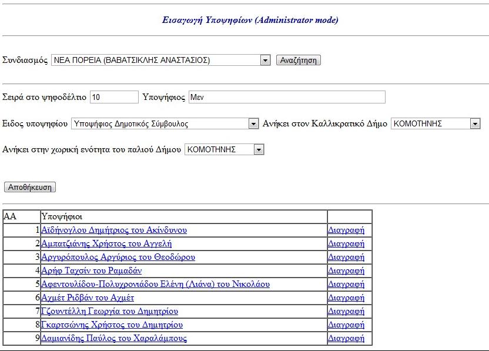Click Διαγραφή for Γζουντέλλη Γεωργία row

[x=346, y=311]
